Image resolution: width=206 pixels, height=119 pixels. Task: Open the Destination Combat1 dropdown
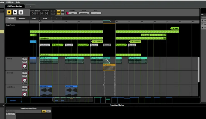(x=11, y=114)
